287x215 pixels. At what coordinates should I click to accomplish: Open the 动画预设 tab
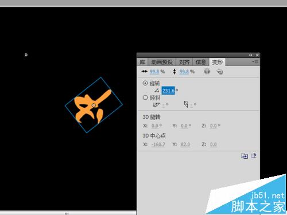click(x=162, y=62)
